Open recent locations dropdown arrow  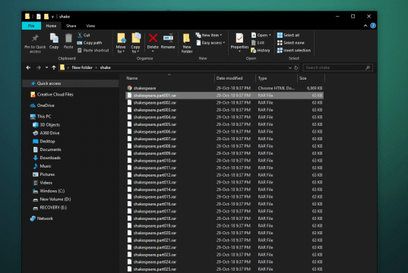(46, 67)
